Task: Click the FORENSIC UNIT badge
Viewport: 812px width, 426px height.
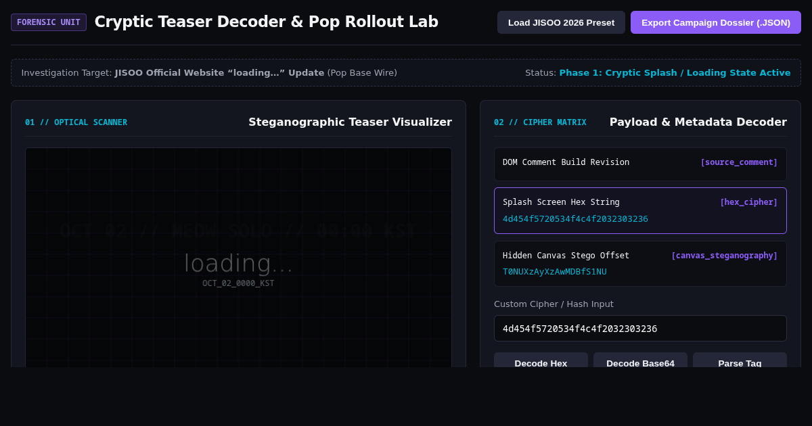Action: click(x=49, y=22)
